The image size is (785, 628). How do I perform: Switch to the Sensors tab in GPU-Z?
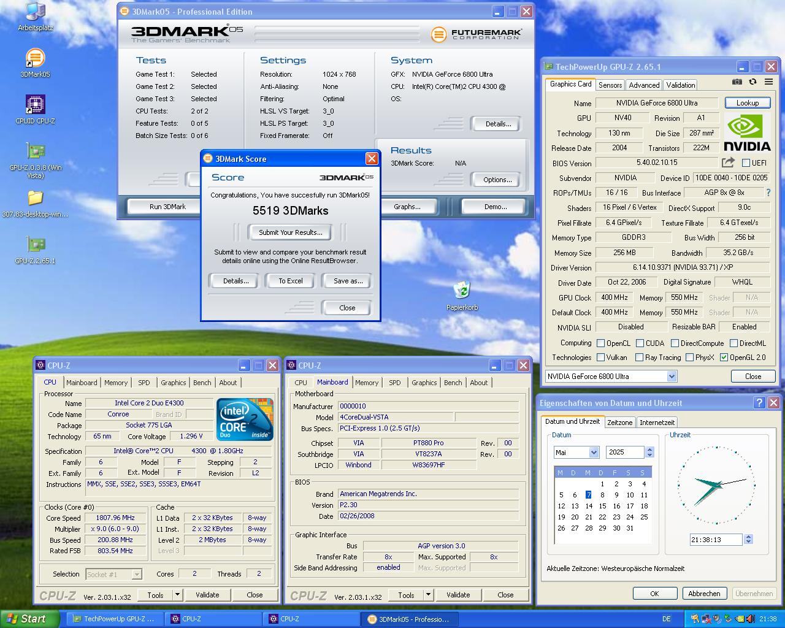click(x=610, y=85)
